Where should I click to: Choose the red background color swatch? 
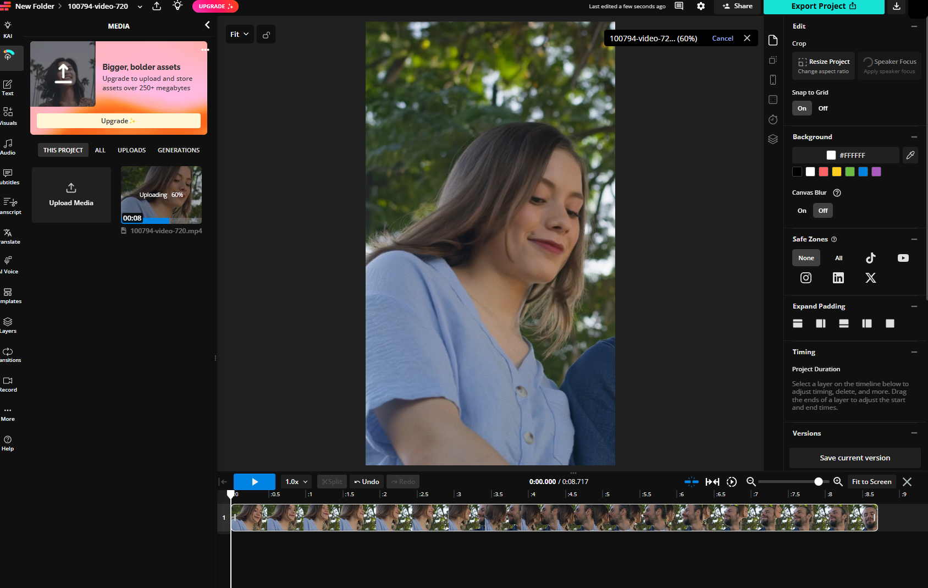824,172
